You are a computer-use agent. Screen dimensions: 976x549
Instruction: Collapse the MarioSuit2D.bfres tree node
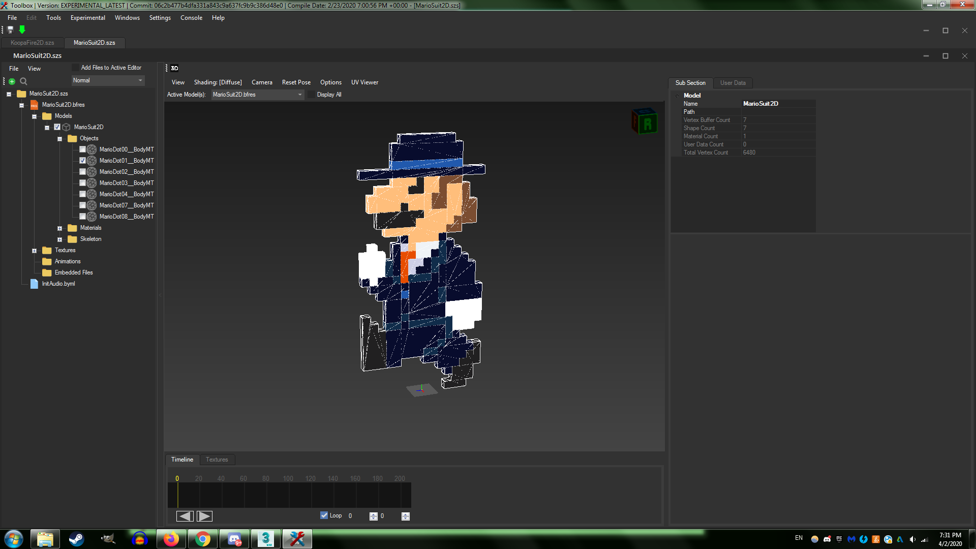click(21, 105)
